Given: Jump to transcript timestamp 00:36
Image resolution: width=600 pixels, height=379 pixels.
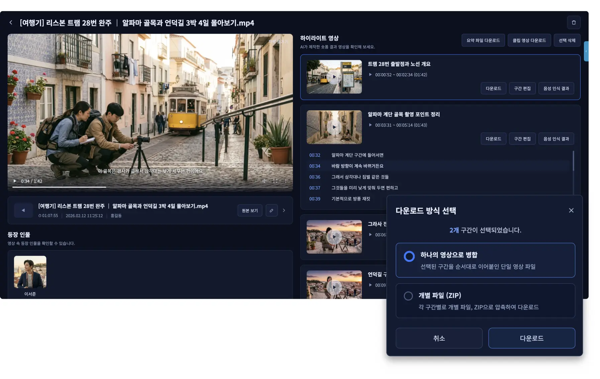Looking at the screenshot, I should click(x=315, y=177).
